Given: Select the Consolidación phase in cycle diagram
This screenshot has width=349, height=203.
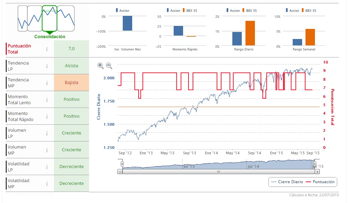Looking at the screenshot, I should click(50, 18).
